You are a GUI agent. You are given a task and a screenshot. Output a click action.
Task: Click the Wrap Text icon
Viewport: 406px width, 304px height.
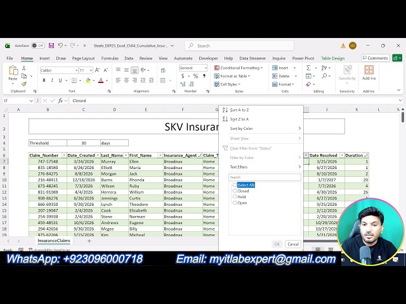(163, 70)
